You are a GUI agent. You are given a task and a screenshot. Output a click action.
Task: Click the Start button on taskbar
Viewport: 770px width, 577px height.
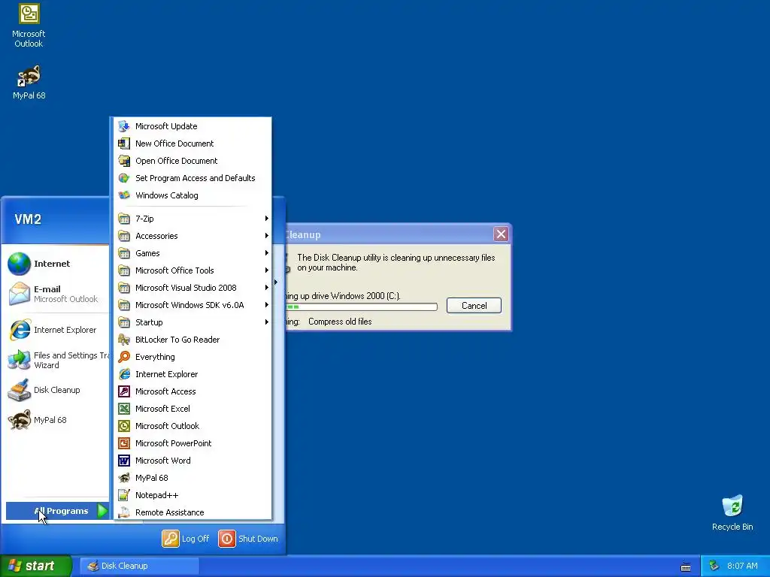point(36,566)
